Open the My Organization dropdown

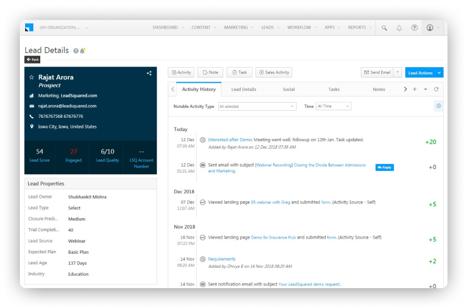click(64, 27)
